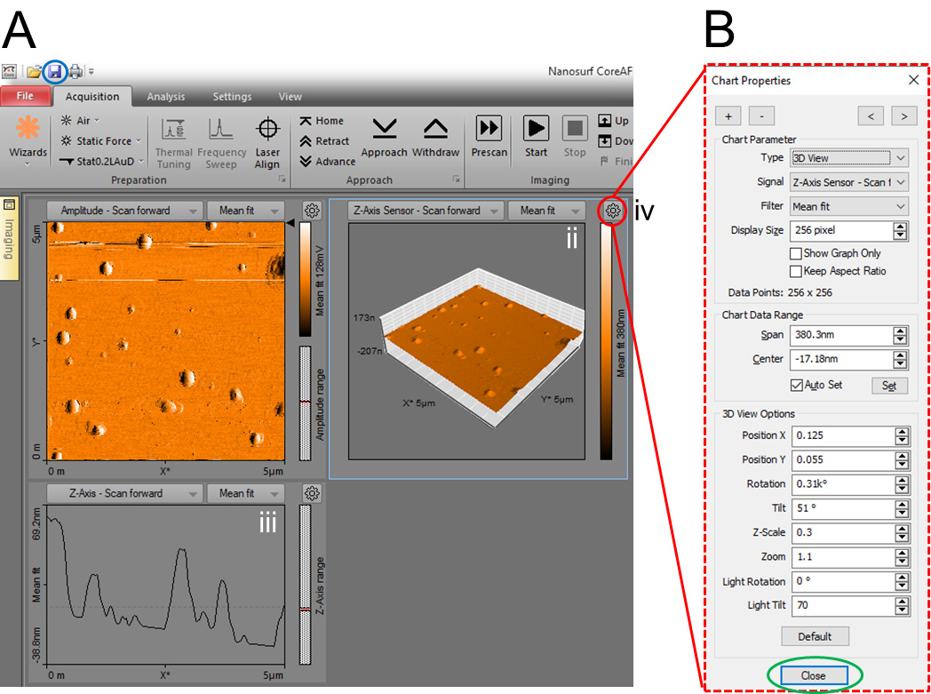
Task: Open Signal dropdown in Chart Properties
Action: click(849, 182)
